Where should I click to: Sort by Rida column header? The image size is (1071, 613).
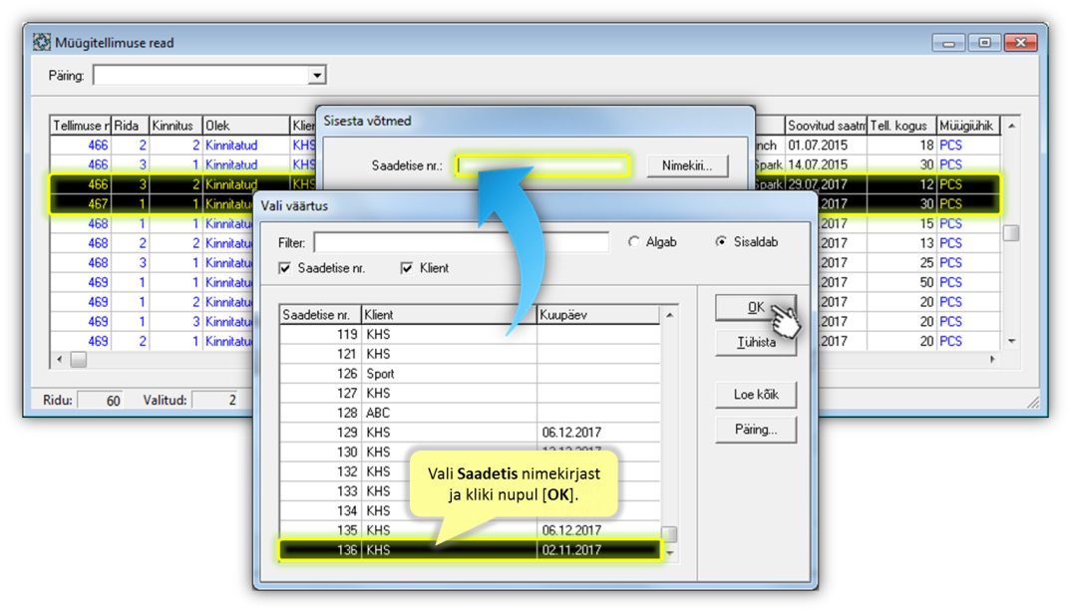[130, 126]
